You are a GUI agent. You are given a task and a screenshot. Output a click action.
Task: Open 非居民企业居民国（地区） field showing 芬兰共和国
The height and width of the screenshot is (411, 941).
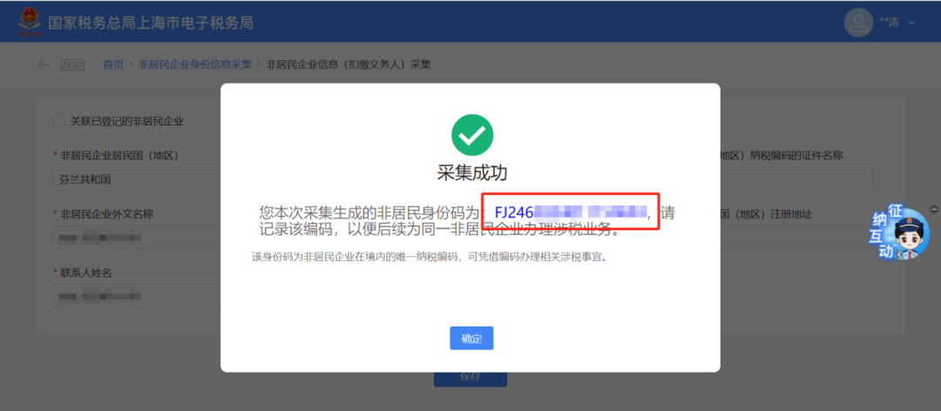click(137, 179)
